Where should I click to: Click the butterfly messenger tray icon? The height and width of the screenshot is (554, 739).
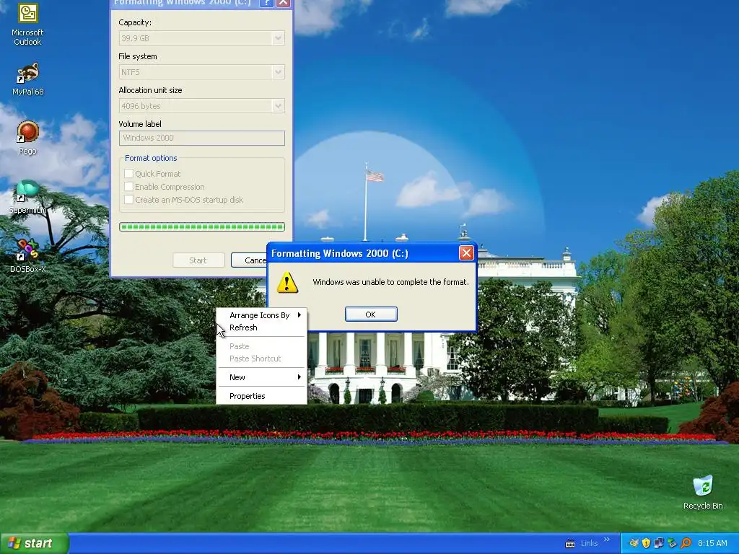pos(634,543)
